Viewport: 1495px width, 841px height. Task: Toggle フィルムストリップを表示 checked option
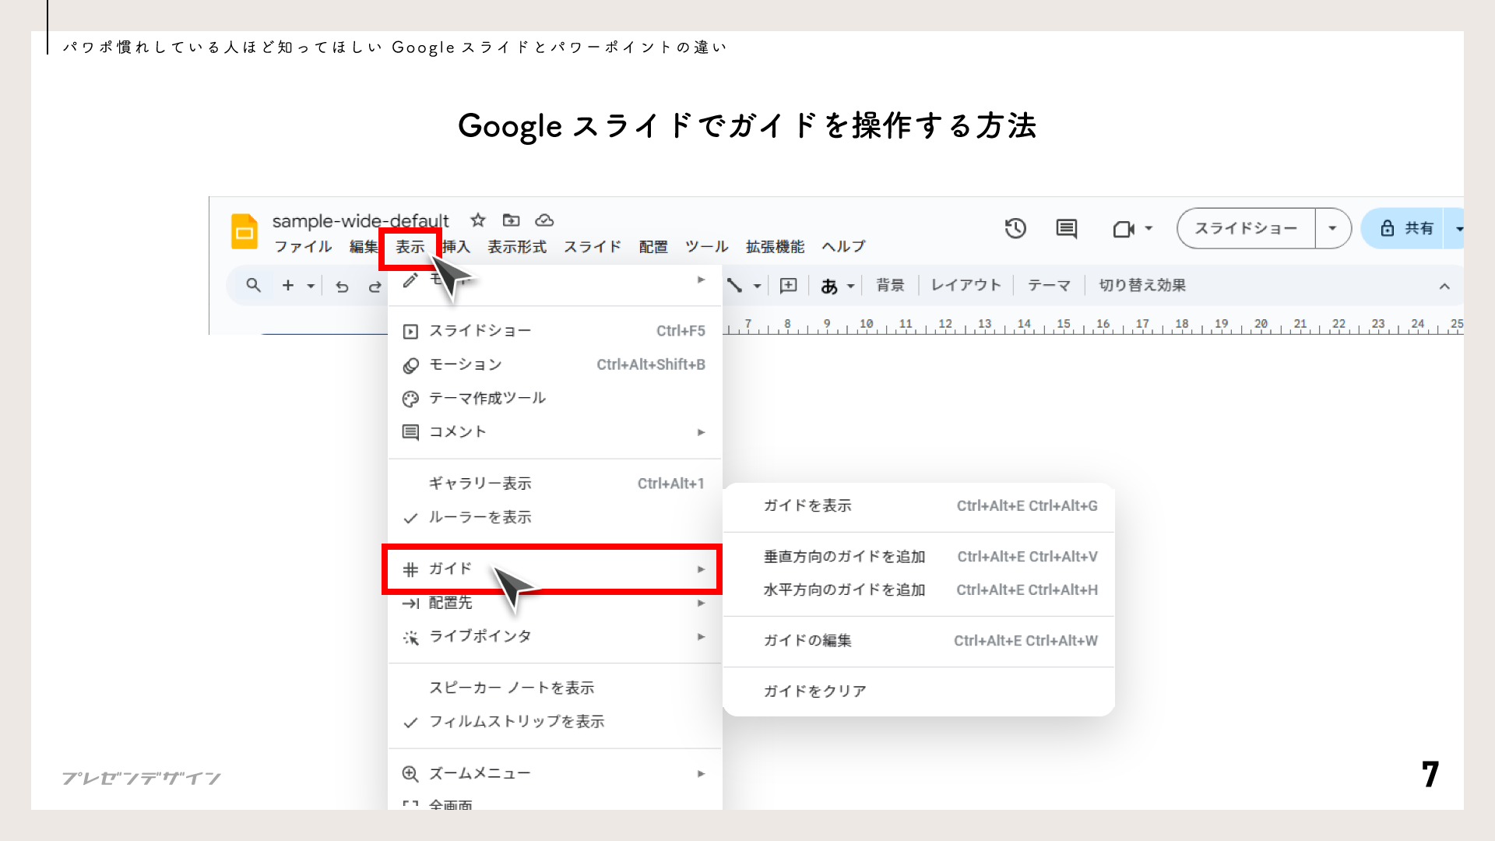[555, 722]
